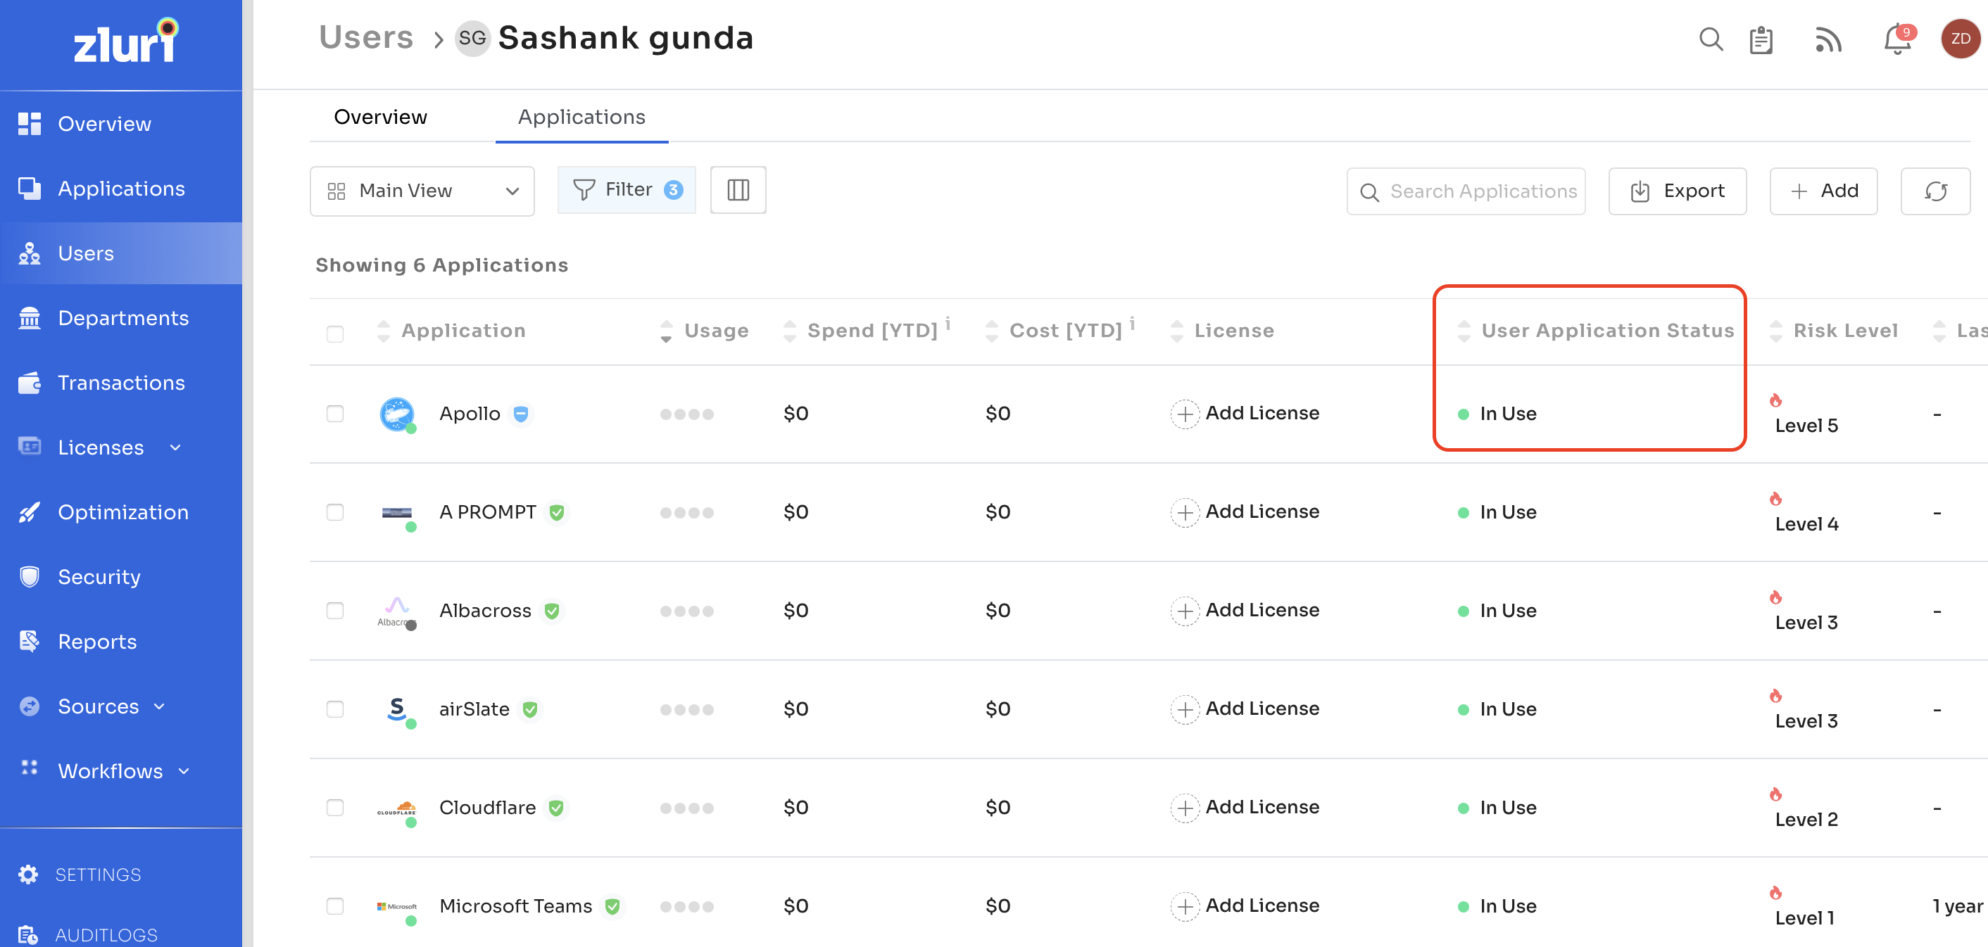
Task: Check the Apollo row checkbox
Action: pos(335,414)
